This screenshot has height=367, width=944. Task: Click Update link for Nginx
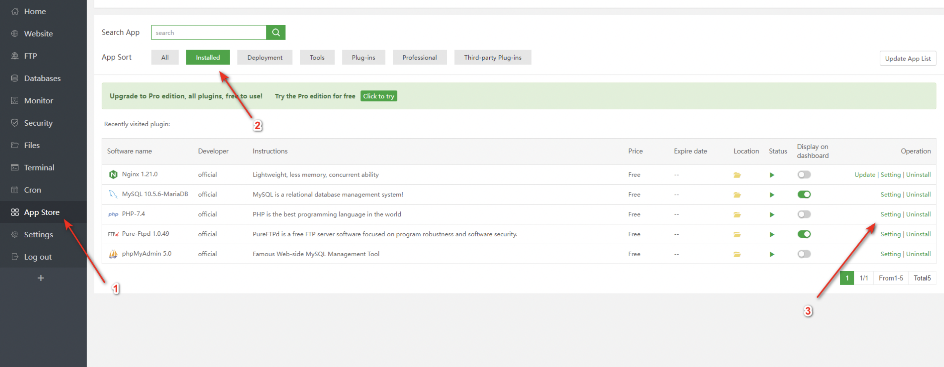864,175
